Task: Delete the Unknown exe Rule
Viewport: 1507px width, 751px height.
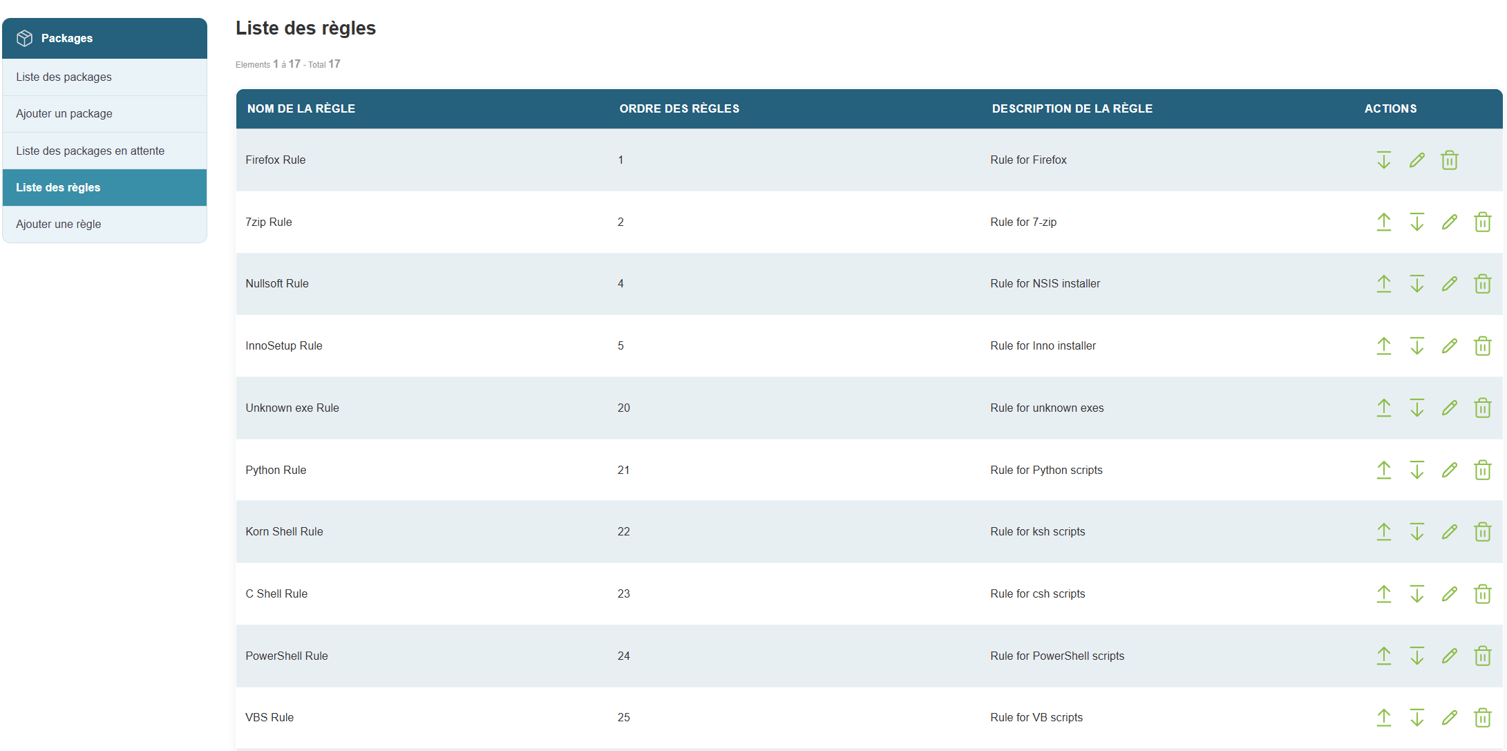Action: tap(1482, 408)
